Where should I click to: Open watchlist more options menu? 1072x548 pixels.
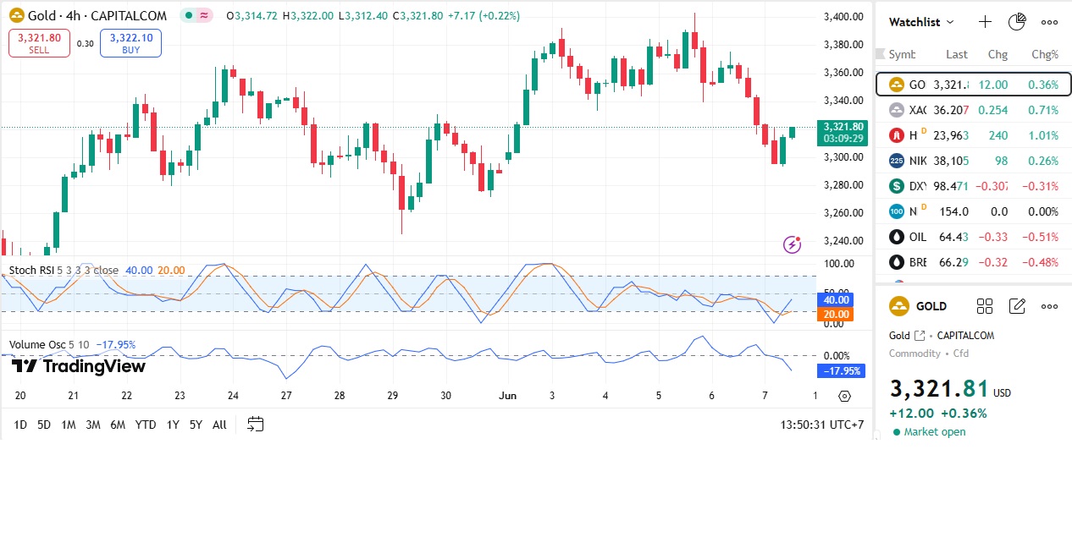[x=1049, y=22]
